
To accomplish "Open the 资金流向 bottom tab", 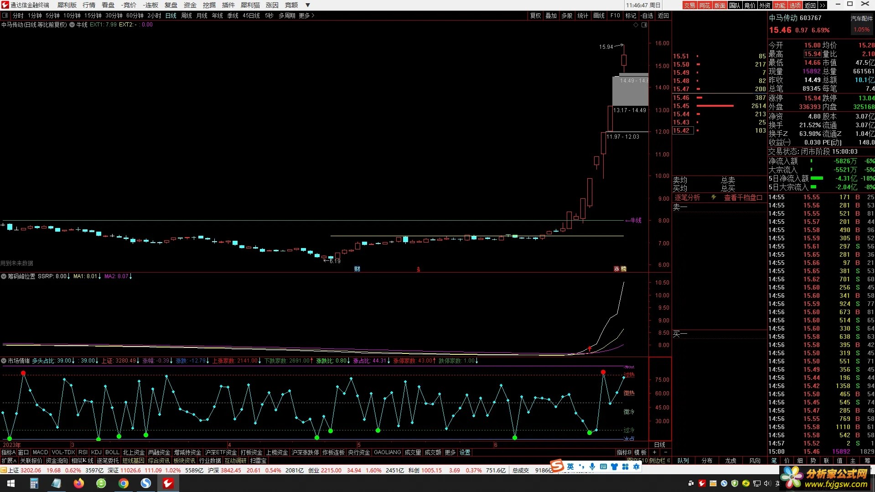I will pos(57,461).
